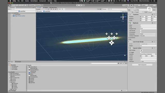The width and height of the screenshot is (165, 93).
Task: Open component tools icon in scene toolbar
Action: 98,9
